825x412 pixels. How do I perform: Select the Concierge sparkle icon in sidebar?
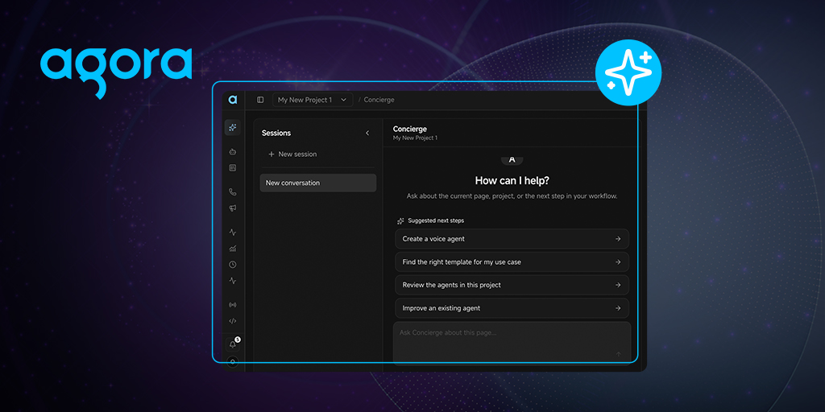click(233, 127)
